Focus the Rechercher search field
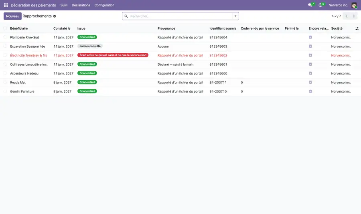 [181, 16]
